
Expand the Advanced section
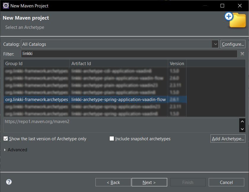click(5, 150)
